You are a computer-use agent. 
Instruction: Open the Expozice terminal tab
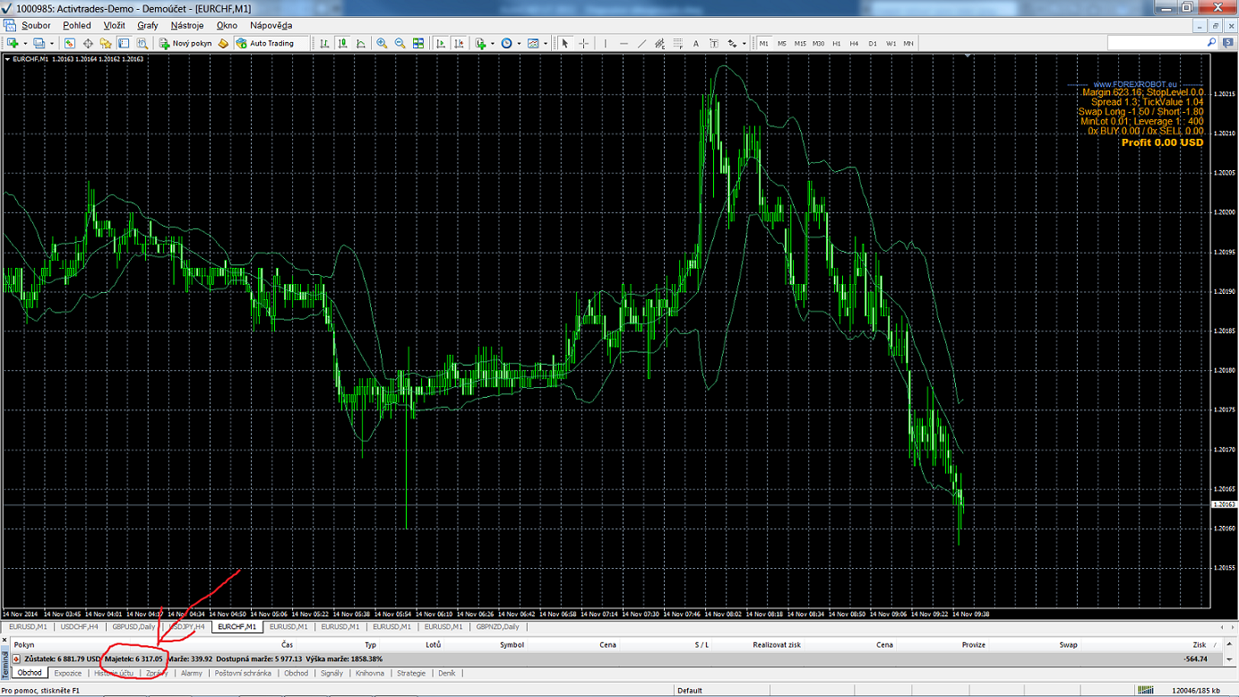click(x=68, y=673)
